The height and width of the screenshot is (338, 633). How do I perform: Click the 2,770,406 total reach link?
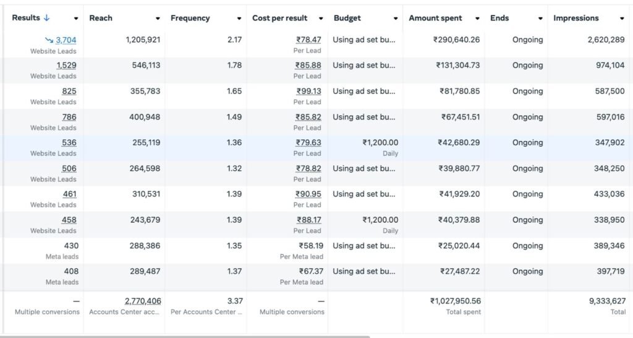click(143, 301)
